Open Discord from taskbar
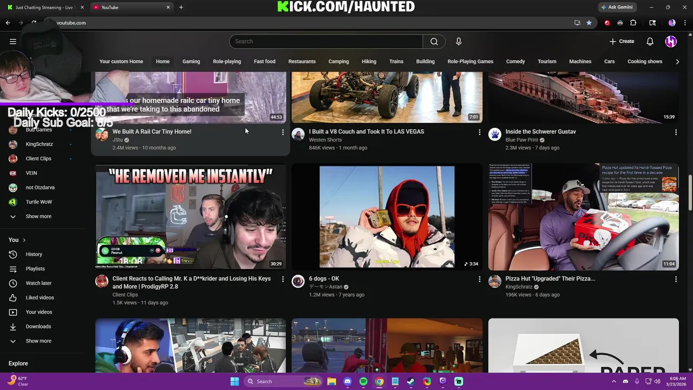Screen dimensions: 693x390 [x=348, y=381]
